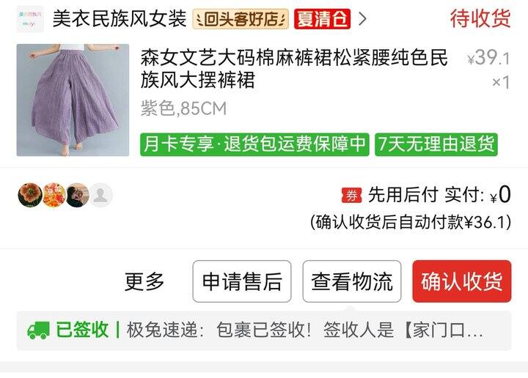Tap the red 券 coupon icon
Image resolution: width=528 pixels, height=378 pixels.
(x=351, y=196)
